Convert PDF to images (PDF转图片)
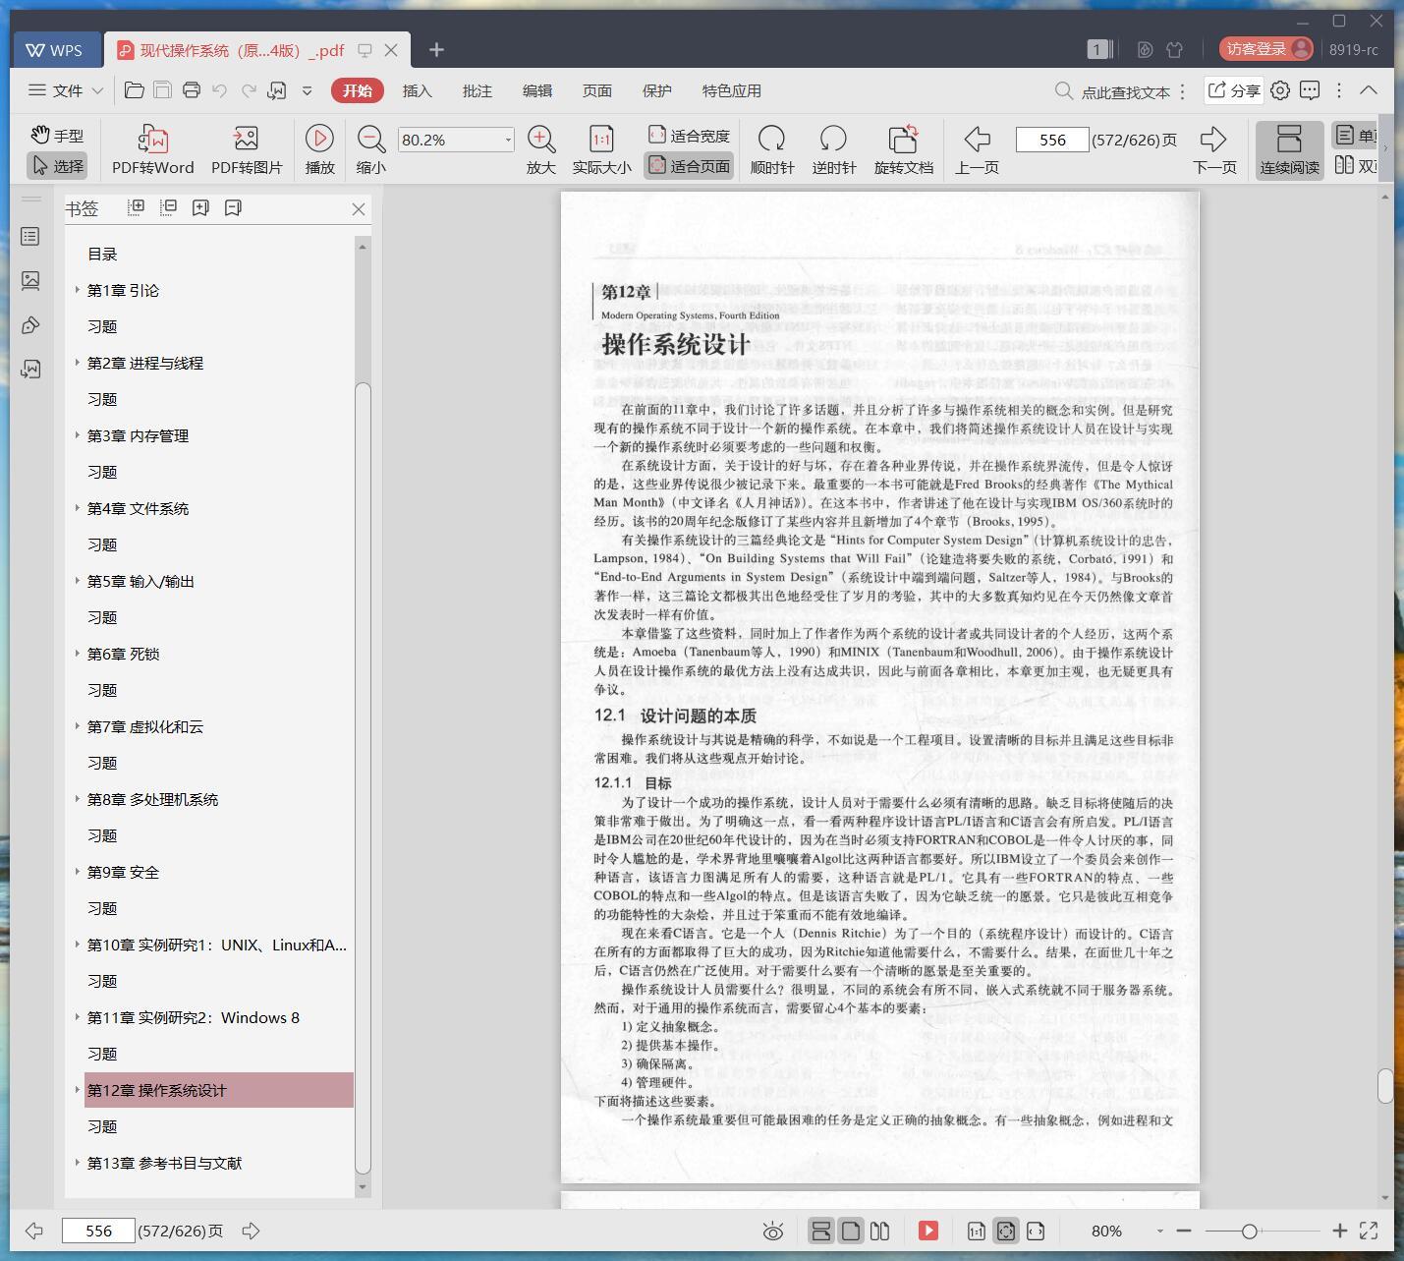The height and width of the screenshot is (1261, 1404). (x=247, y=150)
